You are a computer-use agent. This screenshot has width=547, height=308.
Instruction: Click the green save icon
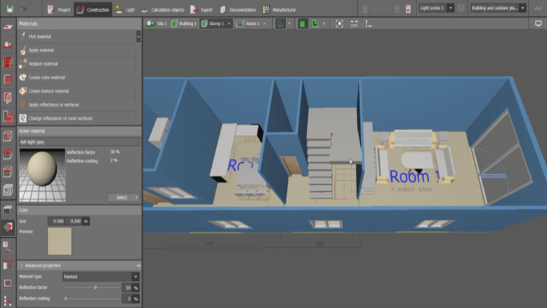[x=9, y=9]
